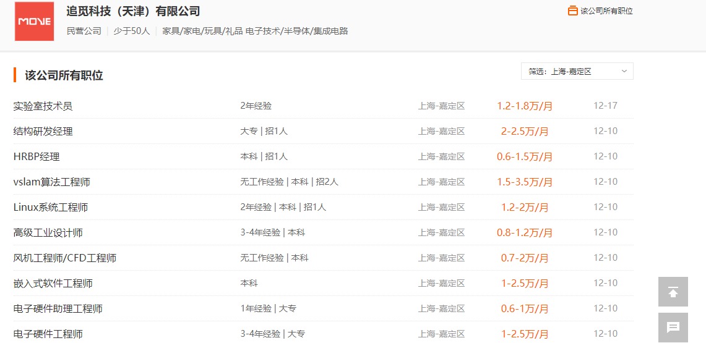Screen dimensions: 706x343
Task: Click the 该公司所有职位 section heading
Action: [x=64, y=75]
